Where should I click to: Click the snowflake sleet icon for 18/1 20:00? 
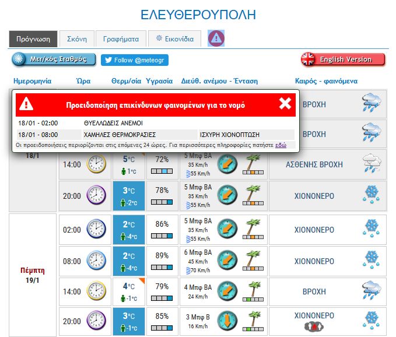(370, 195)
